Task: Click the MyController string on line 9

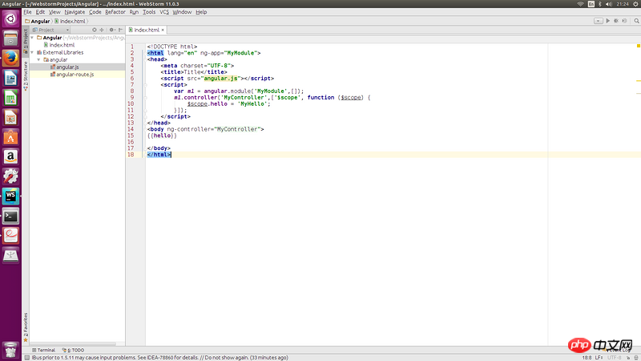Action: coord(244,97)
